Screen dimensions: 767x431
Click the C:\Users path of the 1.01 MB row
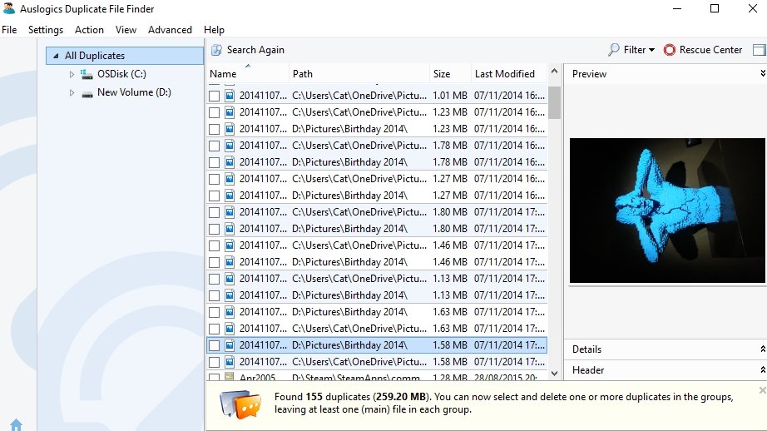[359, 96]
